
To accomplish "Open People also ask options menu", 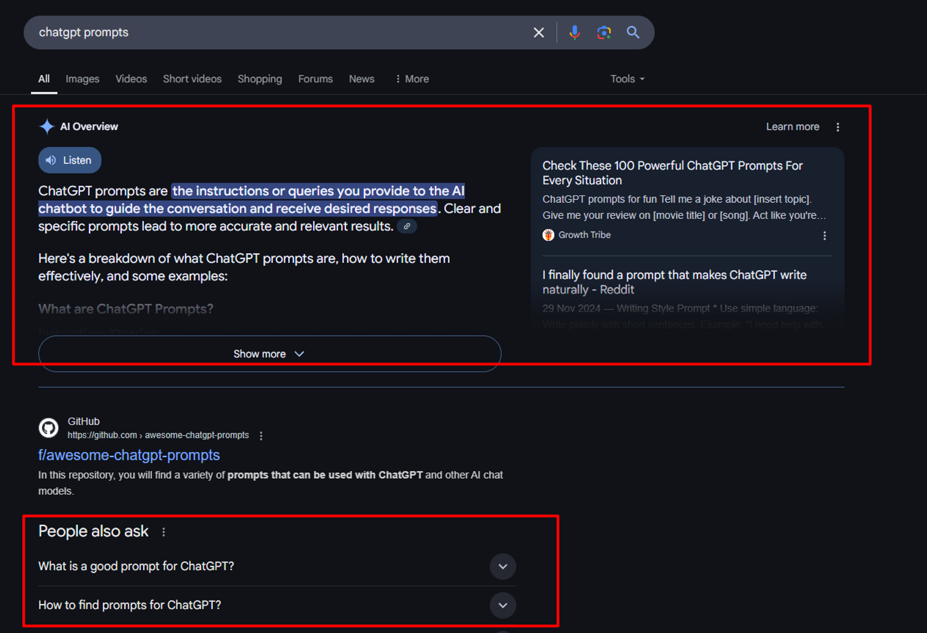I will point(164,532).
